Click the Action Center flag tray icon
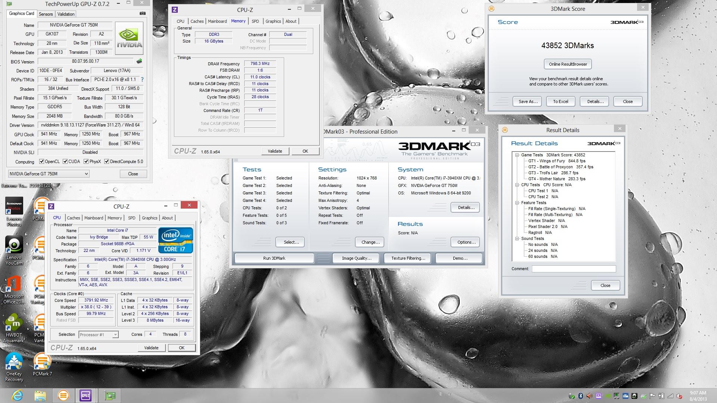This screenshot has height=403, width=717. pyautogui.click(x=652, y=396)
